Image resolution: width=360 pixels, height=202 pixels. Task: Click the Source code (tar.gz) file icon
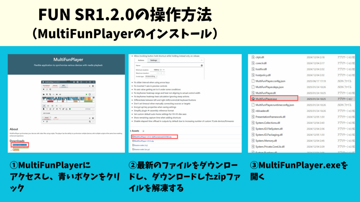click(x=133, y=149)
